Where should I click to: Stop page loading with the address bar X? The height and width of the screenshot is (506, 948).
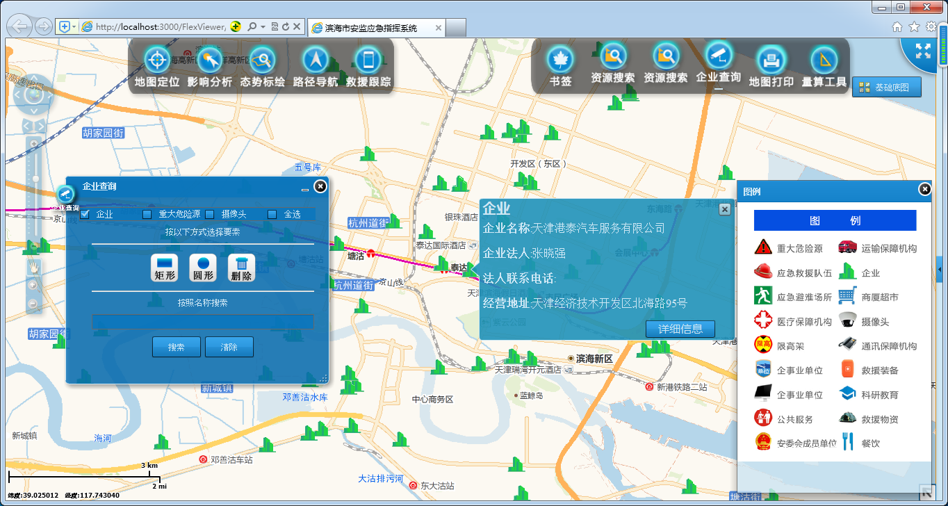tap(297, 27)
